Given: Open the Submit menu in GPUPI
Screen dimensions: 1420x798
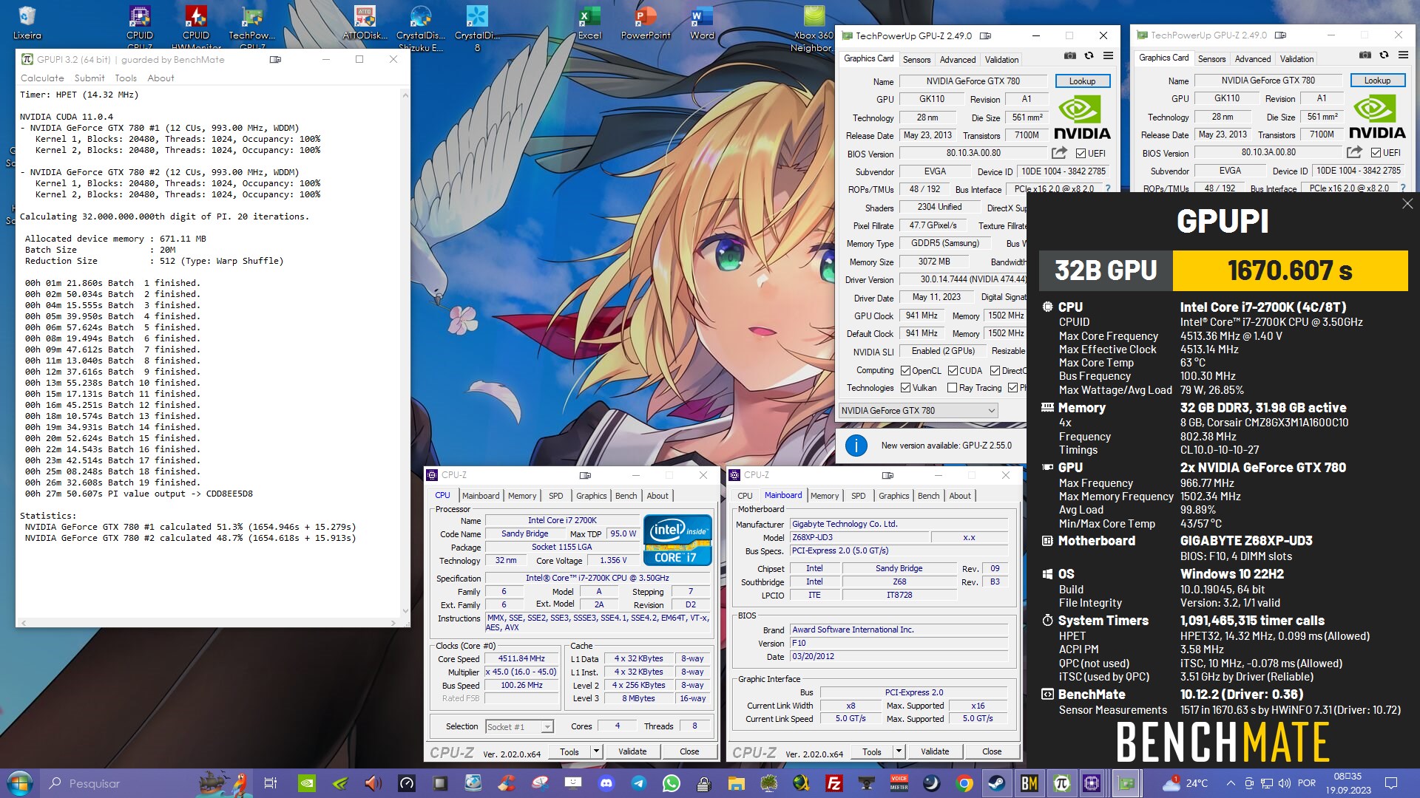Looking at the screenshot, I should pos(89,78).
